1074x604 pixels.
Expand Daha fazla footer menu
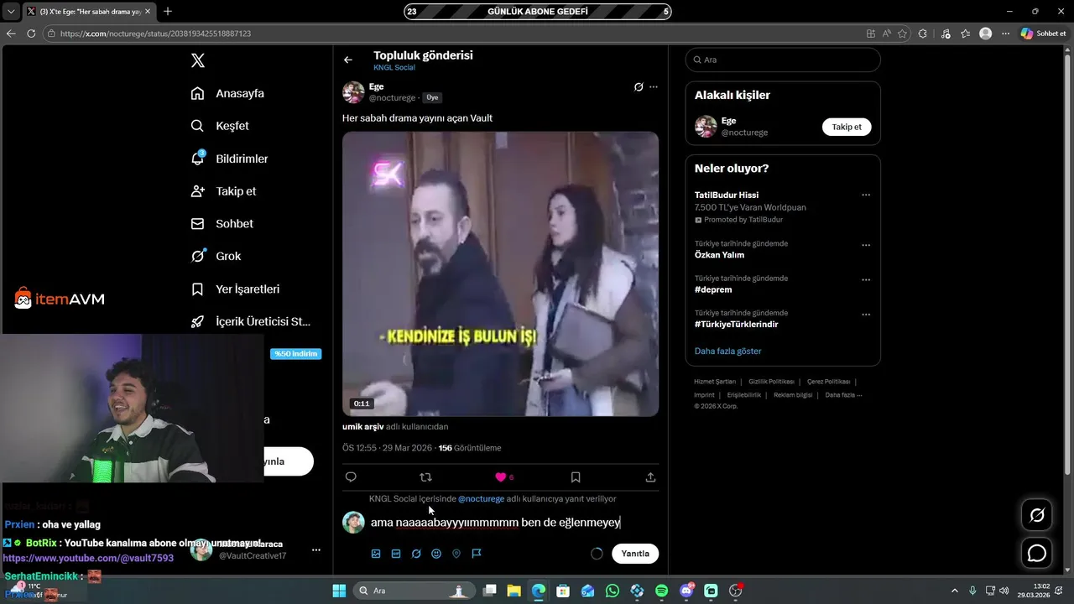click(x=843, y=395)
